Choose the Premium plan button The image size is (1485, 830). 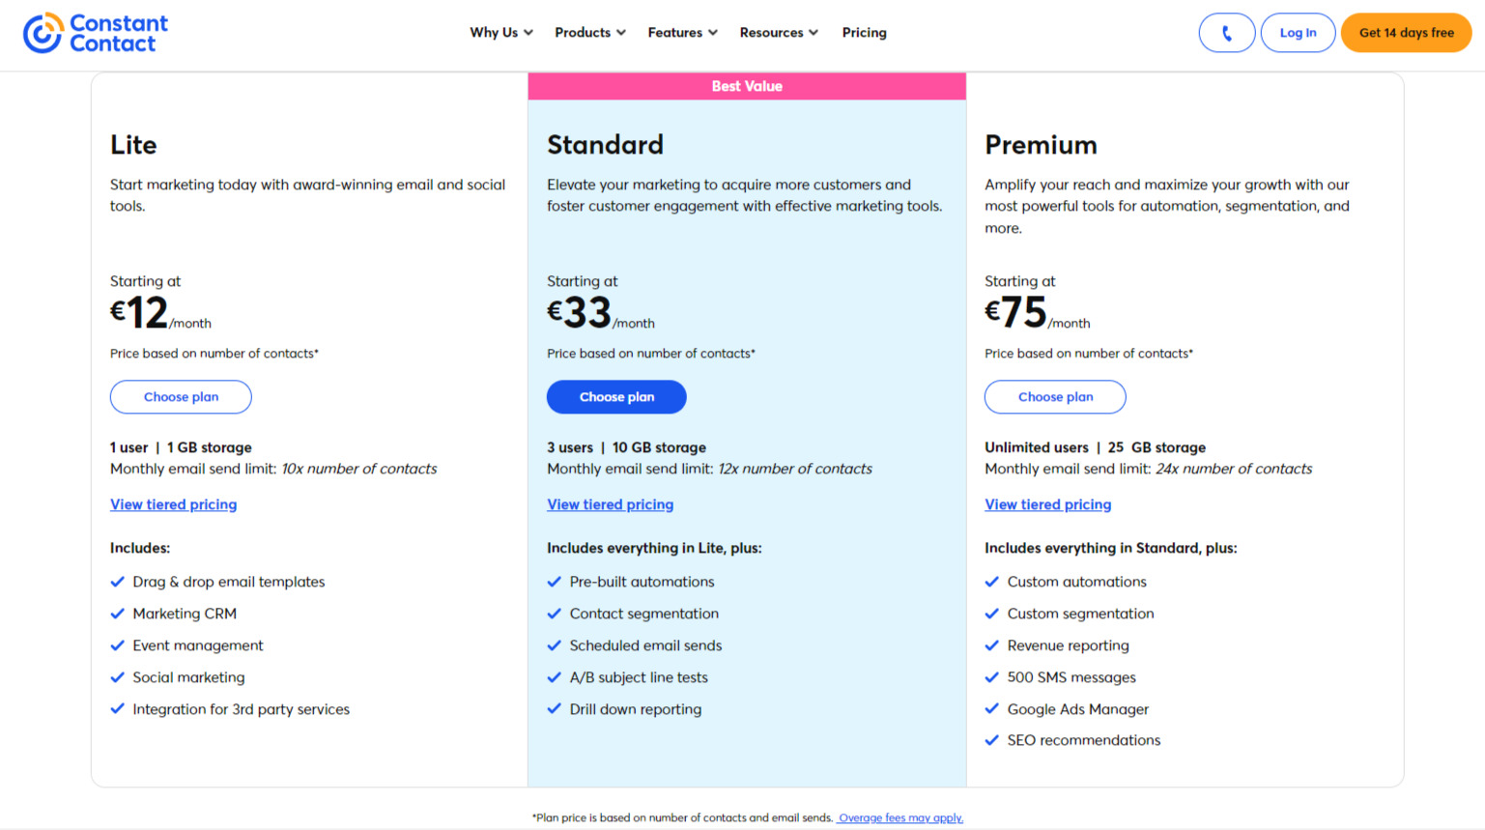(1055, 397)
